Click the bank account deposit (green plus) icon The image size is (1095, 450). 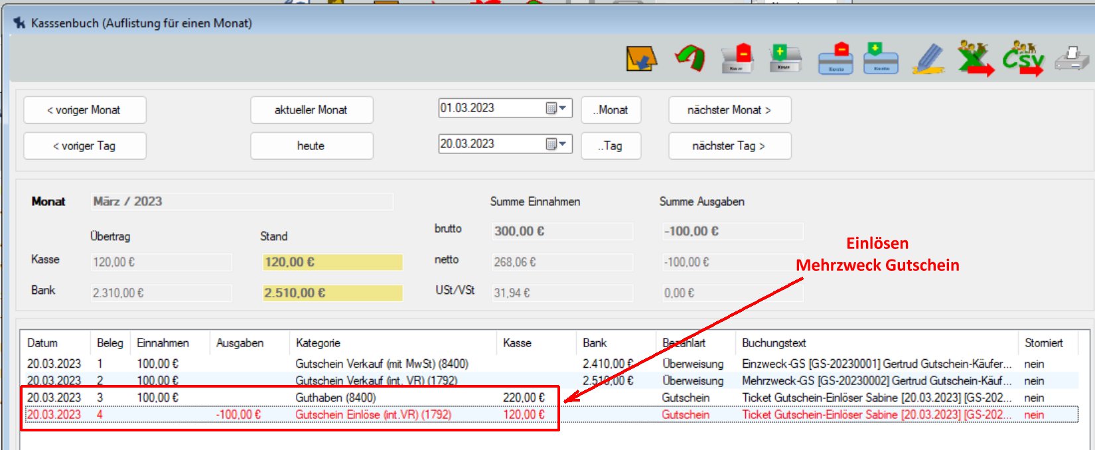pyautogui.click(x=881, y=58)
